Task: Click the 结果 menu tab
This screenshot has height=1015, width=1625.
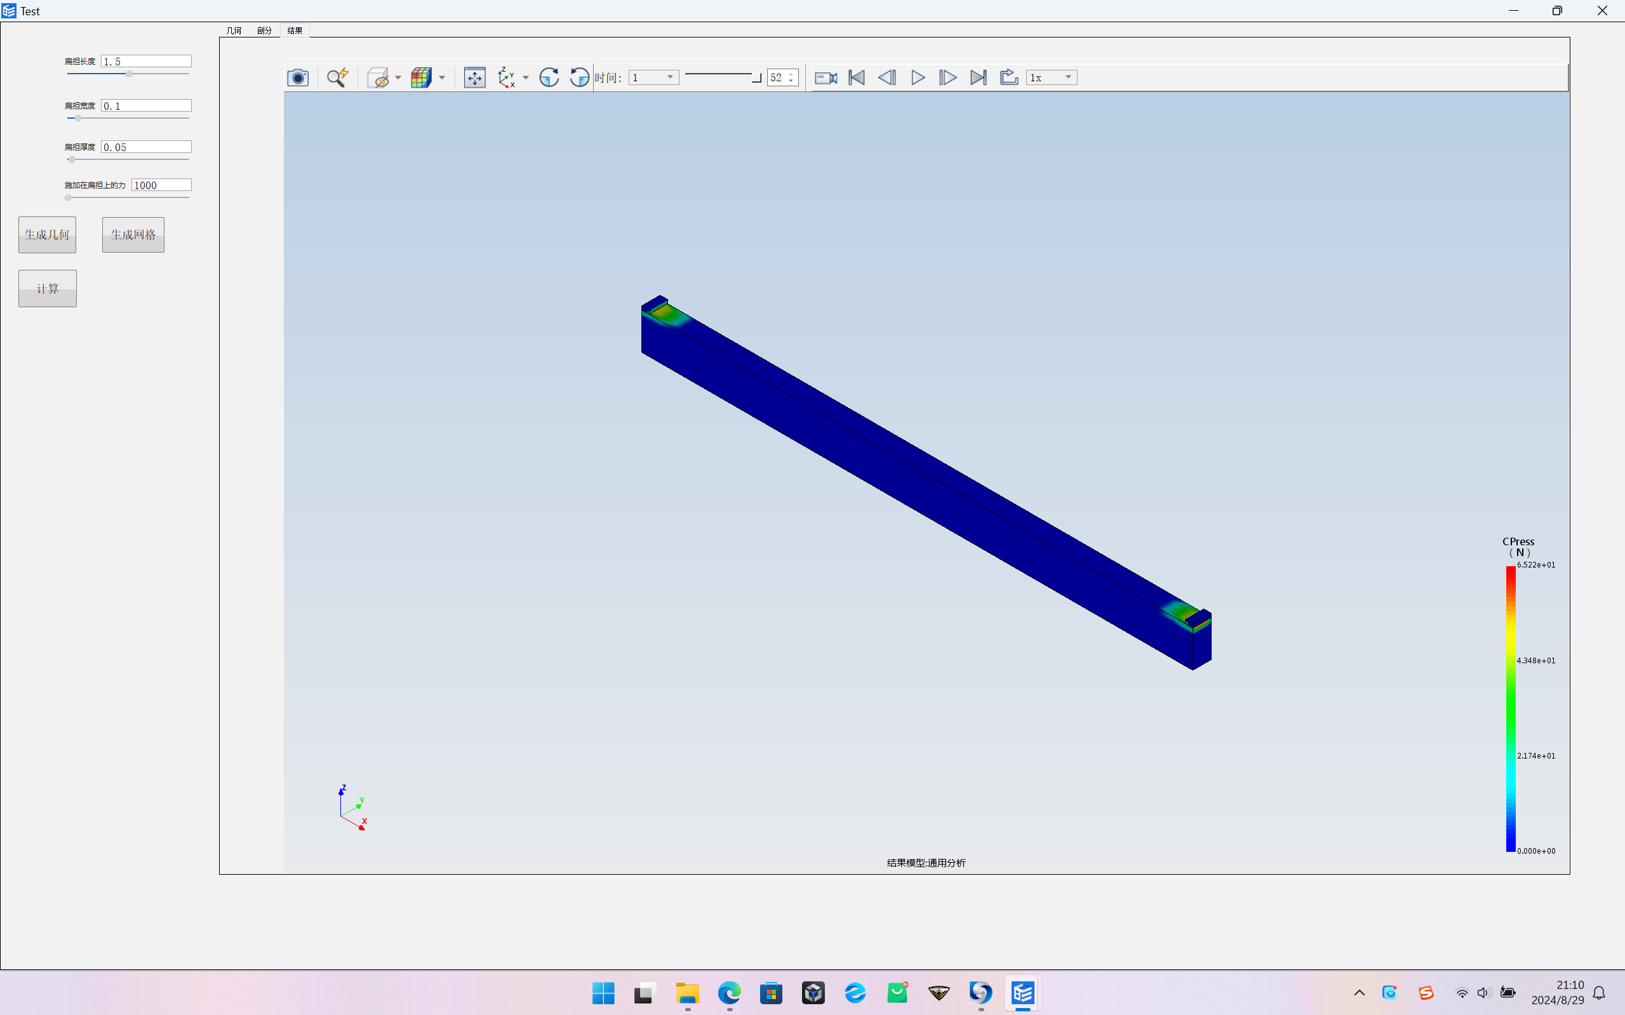Action: (295, 30)
